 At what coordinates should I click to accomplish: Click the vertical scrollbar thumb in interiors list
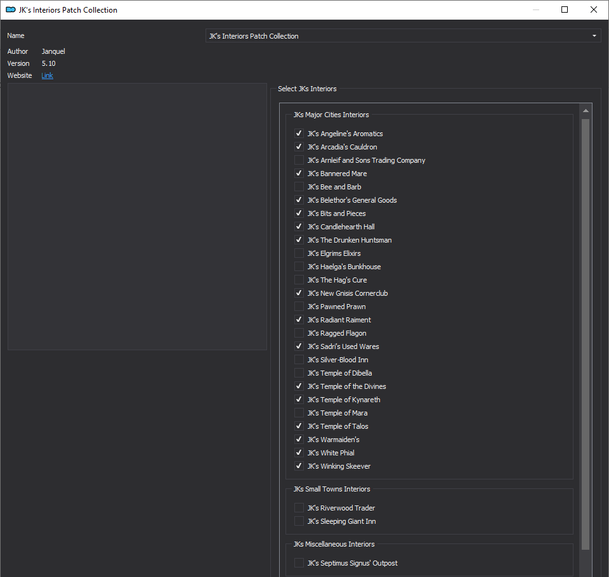click(x=586, y=334)
